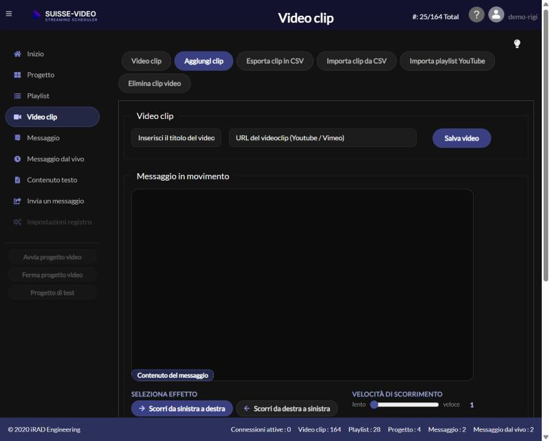Open Importa clip da CSV tab

pyautogui.click(x=356, y=61)
